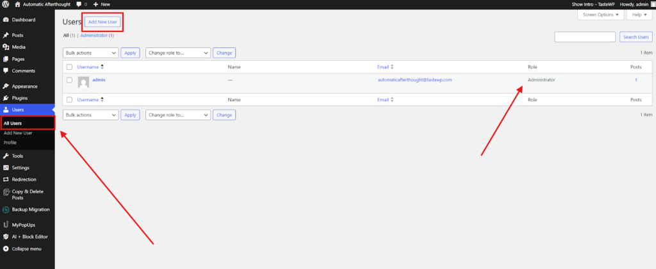The image size is (656, 269).
Task: Open the comments bubble icon in admin bar
Action: pyautogui.click(x=79, y=4)
